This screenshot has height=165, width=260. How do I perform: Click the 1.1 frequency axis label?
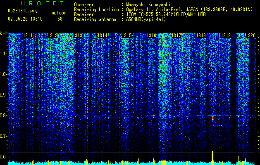(4, 54)
